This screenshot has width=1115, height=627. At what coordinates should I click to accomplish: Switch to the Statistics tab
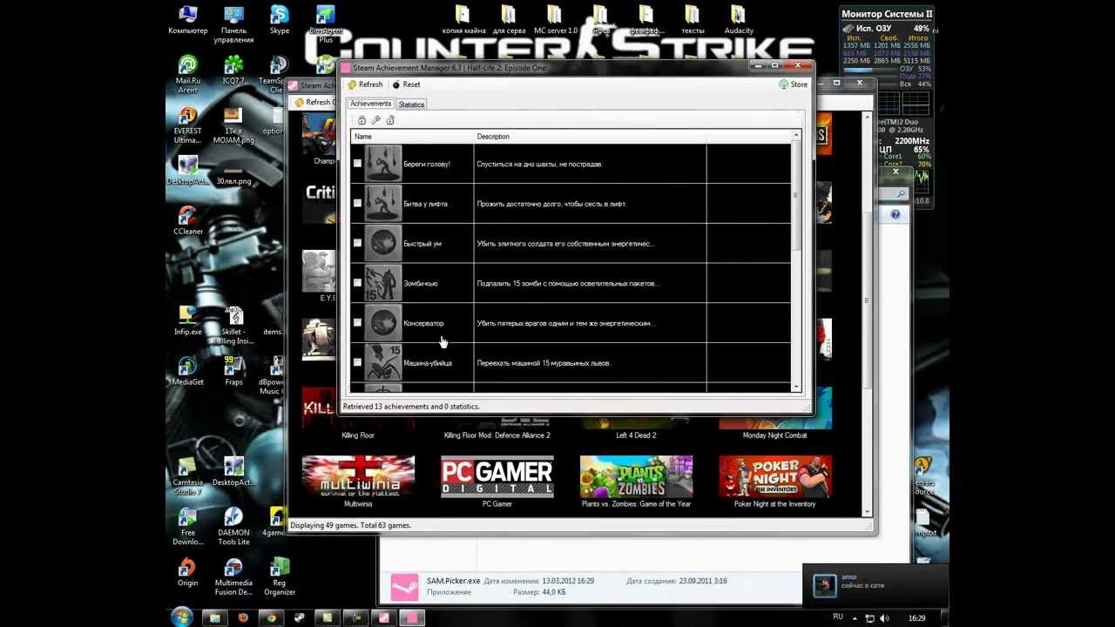coord(411,104)
